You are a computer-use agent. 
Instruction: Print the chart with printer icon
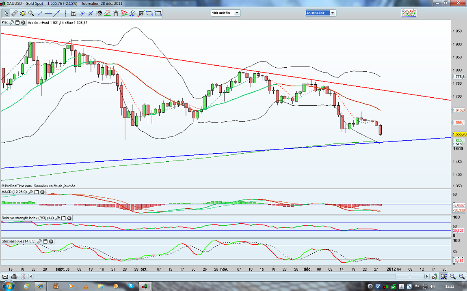(x=14, y=277)
